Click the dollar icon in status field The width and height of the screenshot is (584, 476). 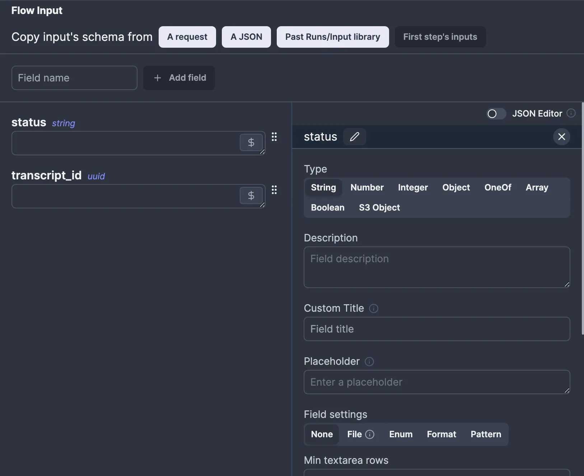tap(251, 143)
